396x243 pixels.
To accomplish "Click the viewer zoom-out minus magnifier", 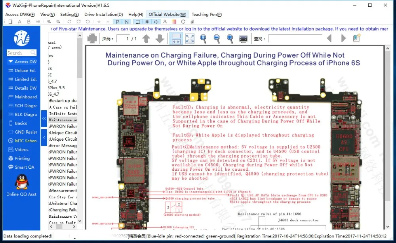I will [x=217, y=39].
